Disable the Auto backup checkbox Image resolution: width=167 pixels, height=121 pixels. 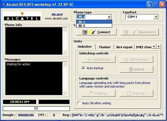point(83,68)
